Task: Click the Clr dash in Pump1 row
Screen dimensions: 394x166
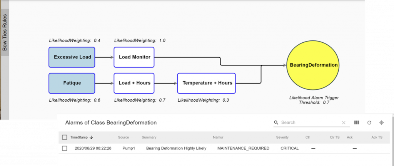Action: point(313,148)
